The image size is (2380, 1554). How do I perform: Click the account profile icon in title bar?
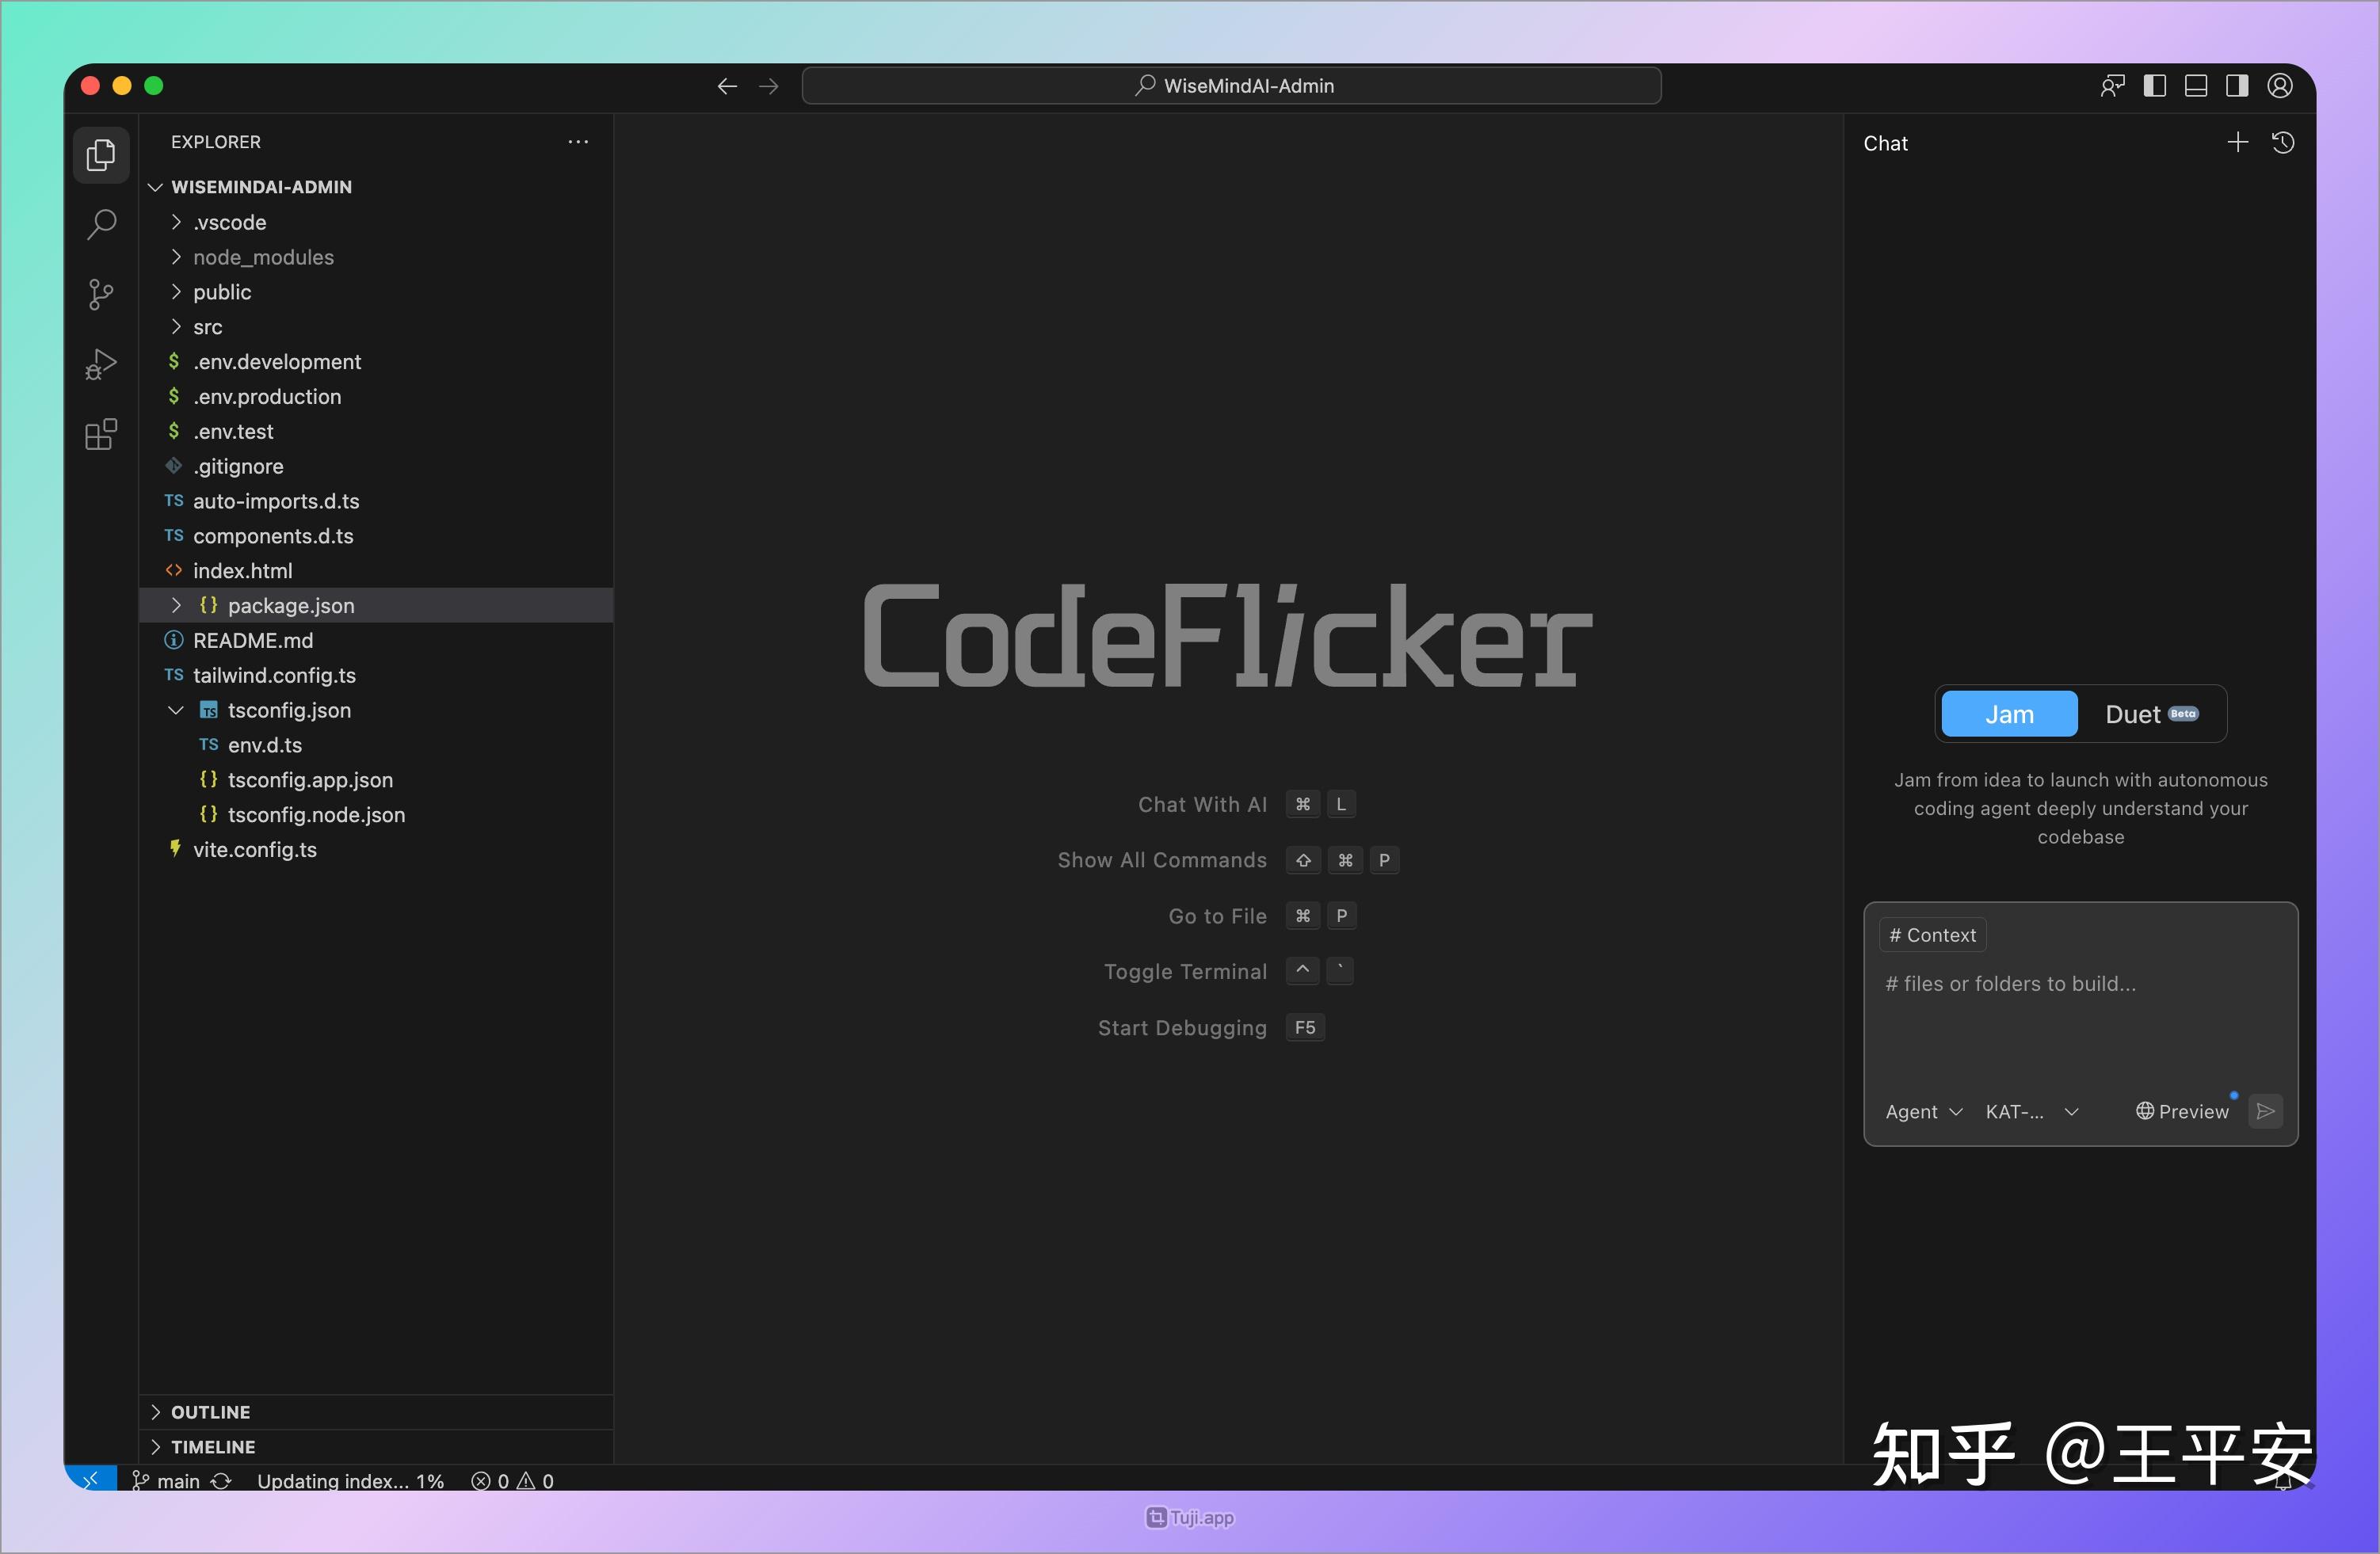pyautogui.click(x=2280, y=86)
